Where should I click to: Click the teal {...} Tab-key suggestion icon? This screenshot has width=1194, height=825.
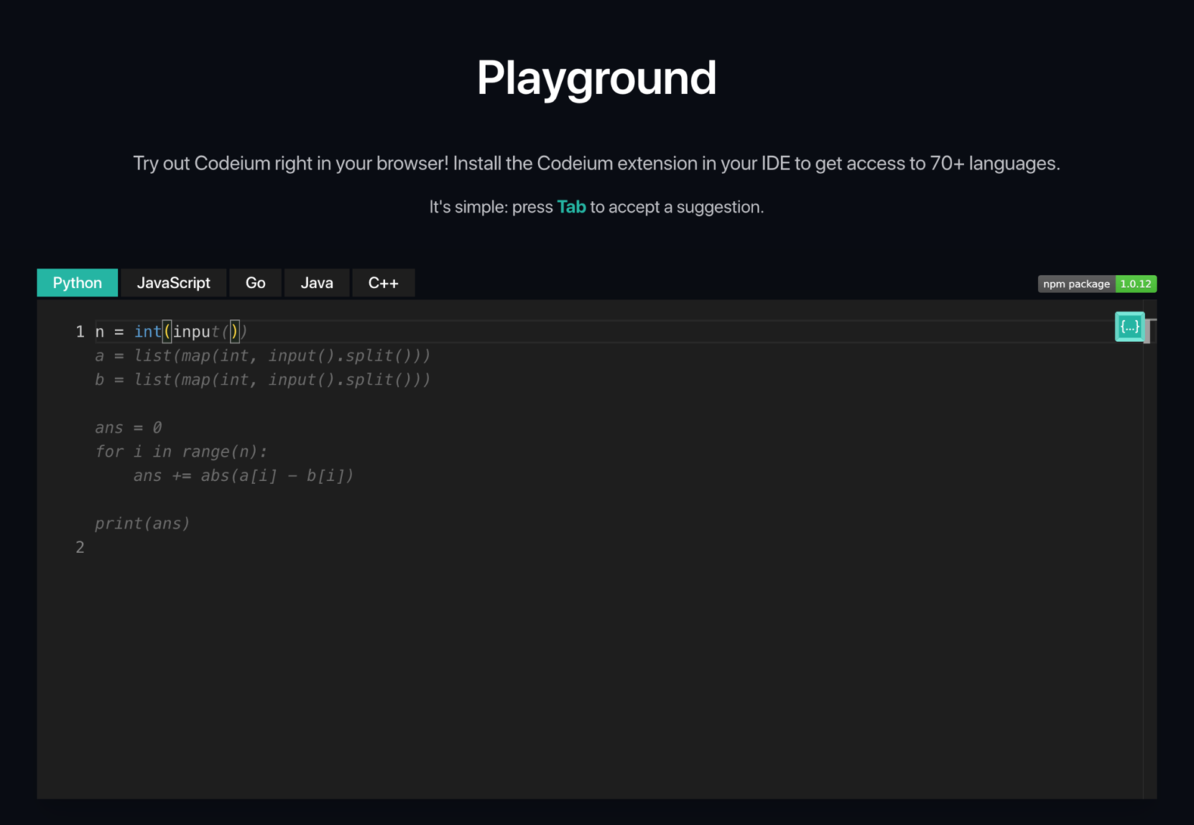point(1129,326)
